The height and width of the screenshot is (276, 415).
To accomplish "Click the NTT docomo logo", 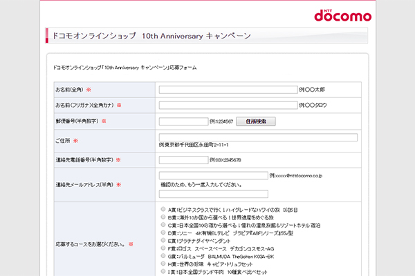I will [343, 16].
